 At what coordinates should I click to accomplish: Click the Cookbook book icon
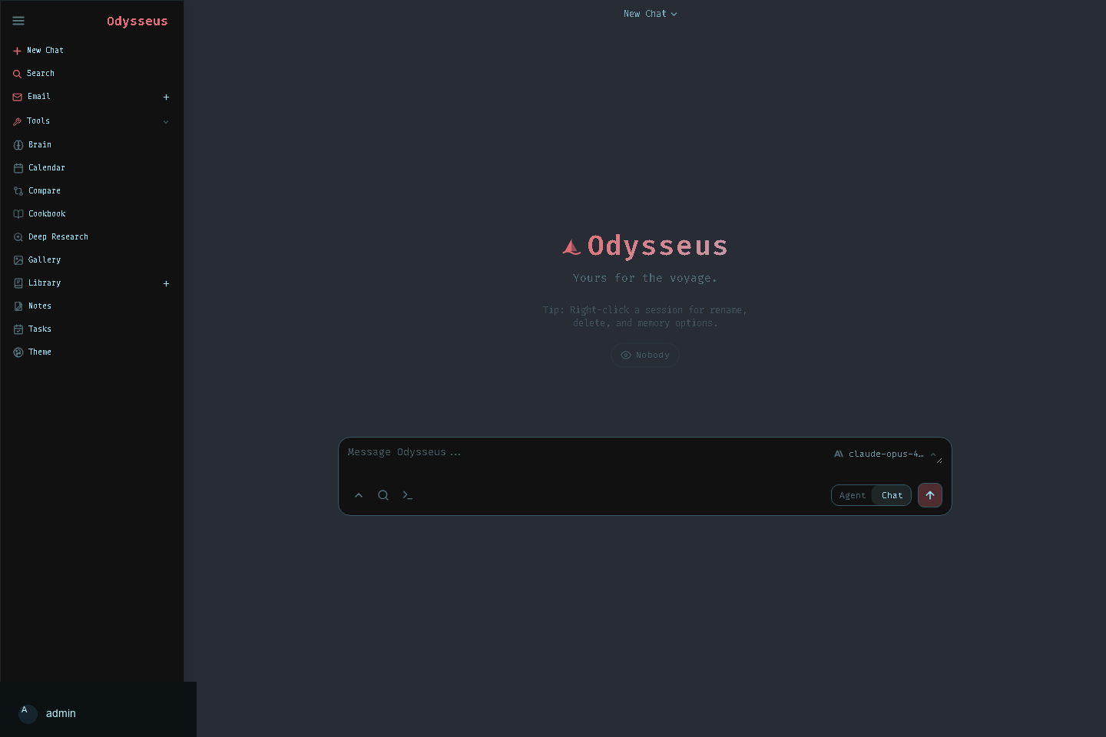(18, 213)
